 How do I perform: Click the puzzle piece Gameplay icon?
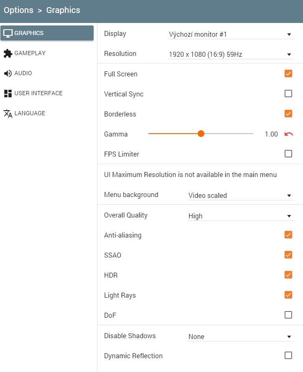tap(8, 53)
